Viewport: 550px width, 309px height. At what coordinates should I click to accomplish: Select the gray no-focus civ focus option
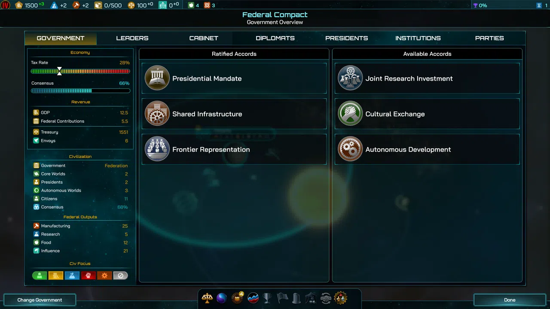click(120, 276)
